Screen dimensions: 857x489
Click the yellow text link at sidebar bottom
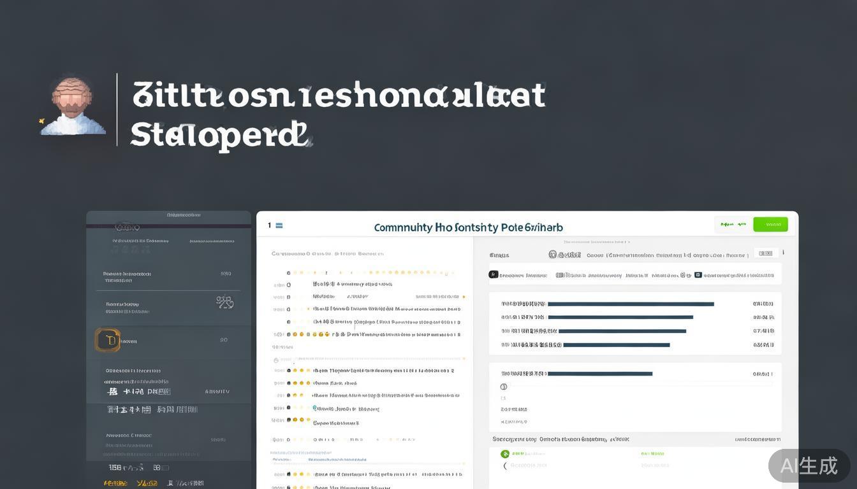click(115, 483)
